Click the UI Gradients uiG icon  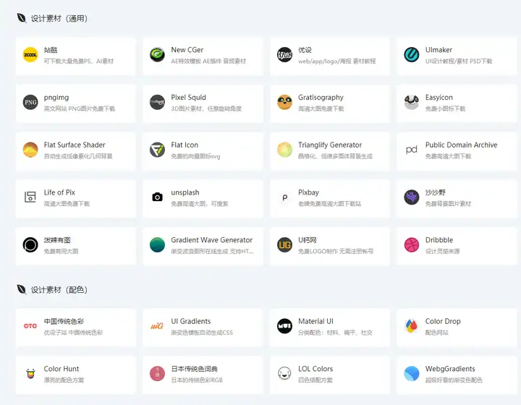pyautogui.click(x=157, y=326)
